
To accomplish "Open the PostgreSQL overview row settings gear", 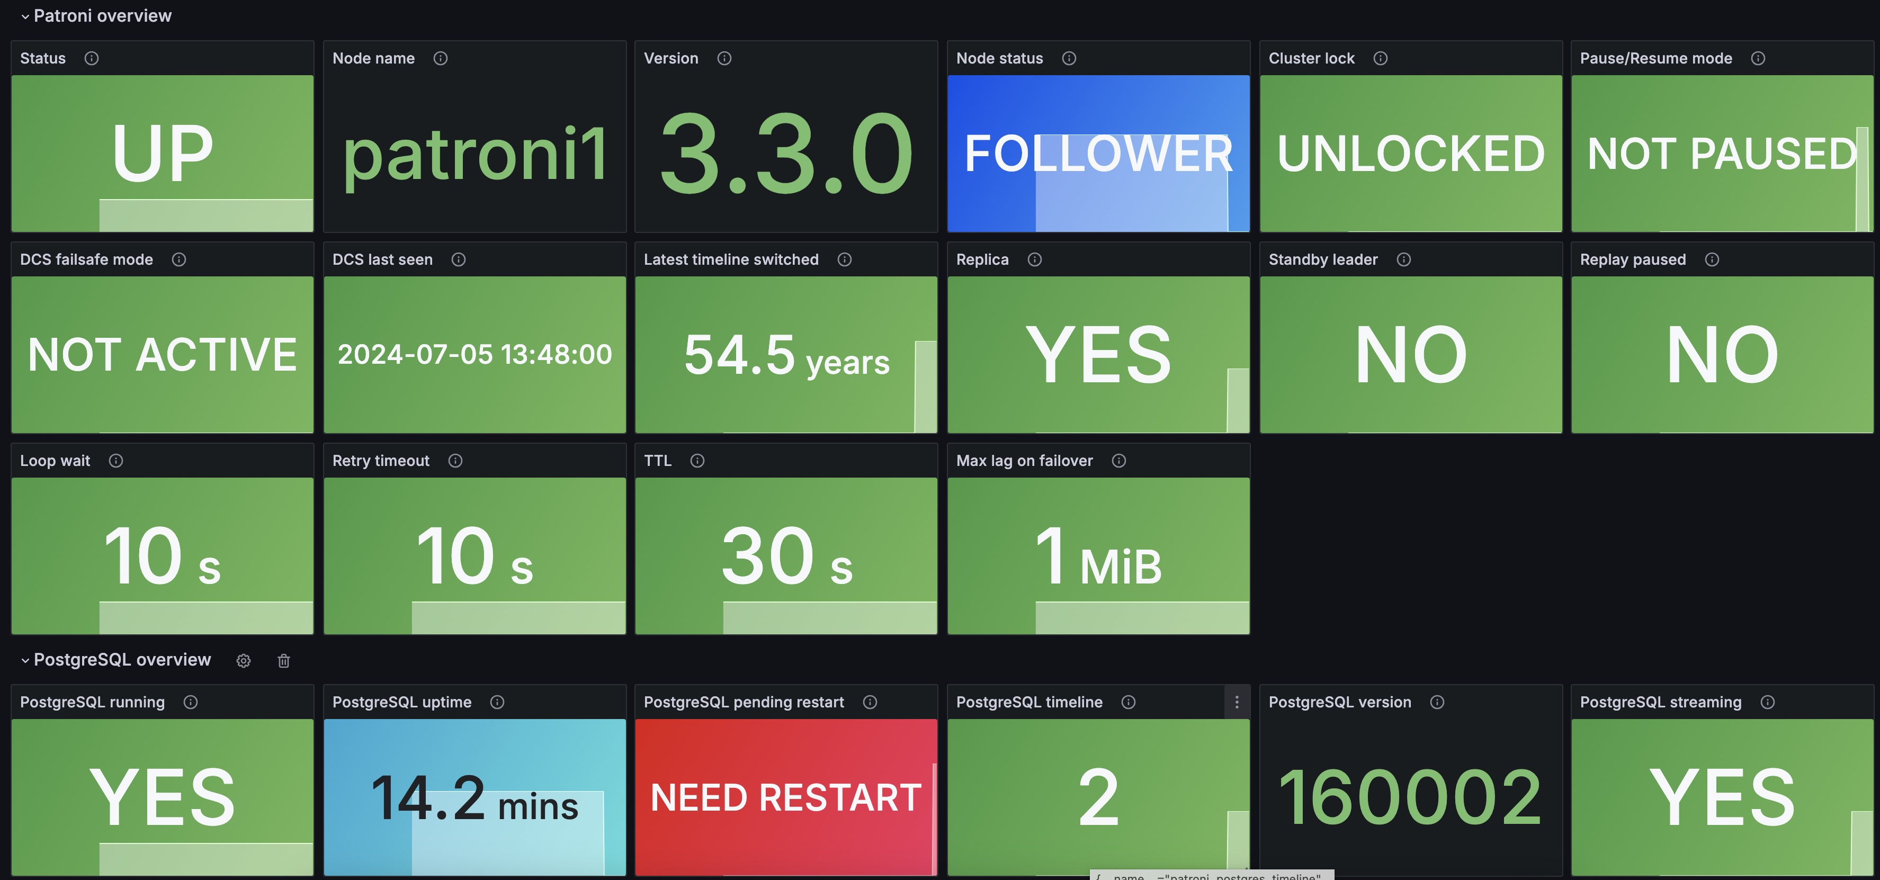I will (x=244, y=660).
